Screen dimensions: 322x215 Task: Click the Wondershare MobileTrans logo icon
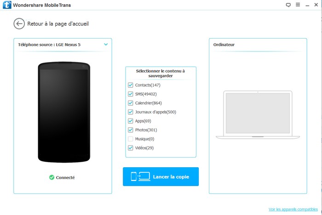(7, 5)
